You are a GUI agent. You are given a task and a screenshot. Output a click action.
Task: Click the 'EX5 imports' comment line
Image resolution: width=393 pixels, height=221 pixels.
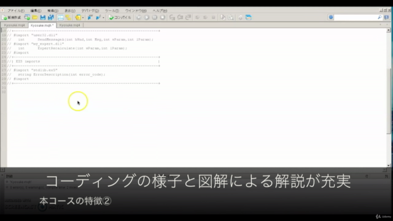click(x=28, y=61)
